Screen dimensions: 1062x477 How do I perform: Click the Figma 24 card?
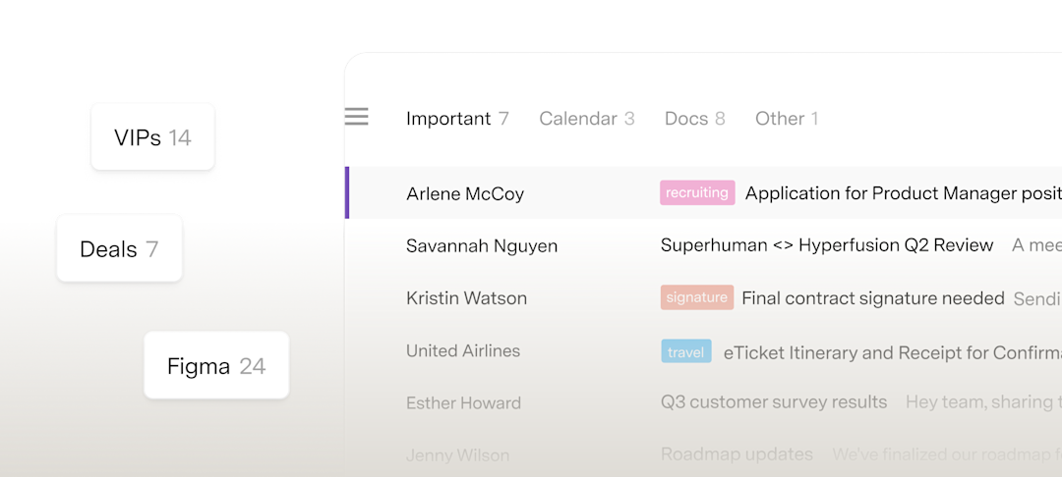(x=216, y=365)
